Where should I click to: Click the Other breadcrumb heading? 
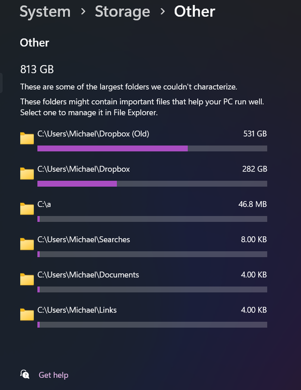pyautogui.click(x=194, y=11)
